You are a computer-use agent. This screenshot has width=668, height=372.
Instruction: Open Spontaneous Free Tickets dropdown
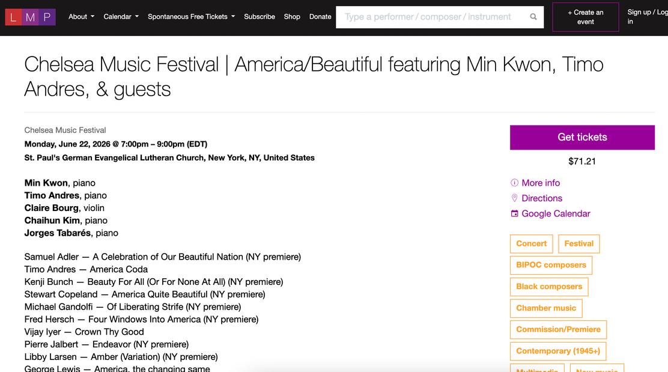click(191, 17)
